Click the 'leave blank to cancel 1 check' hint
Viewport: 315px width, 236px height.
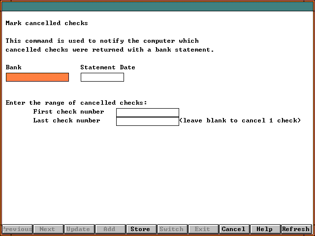(x=240, y=120)
